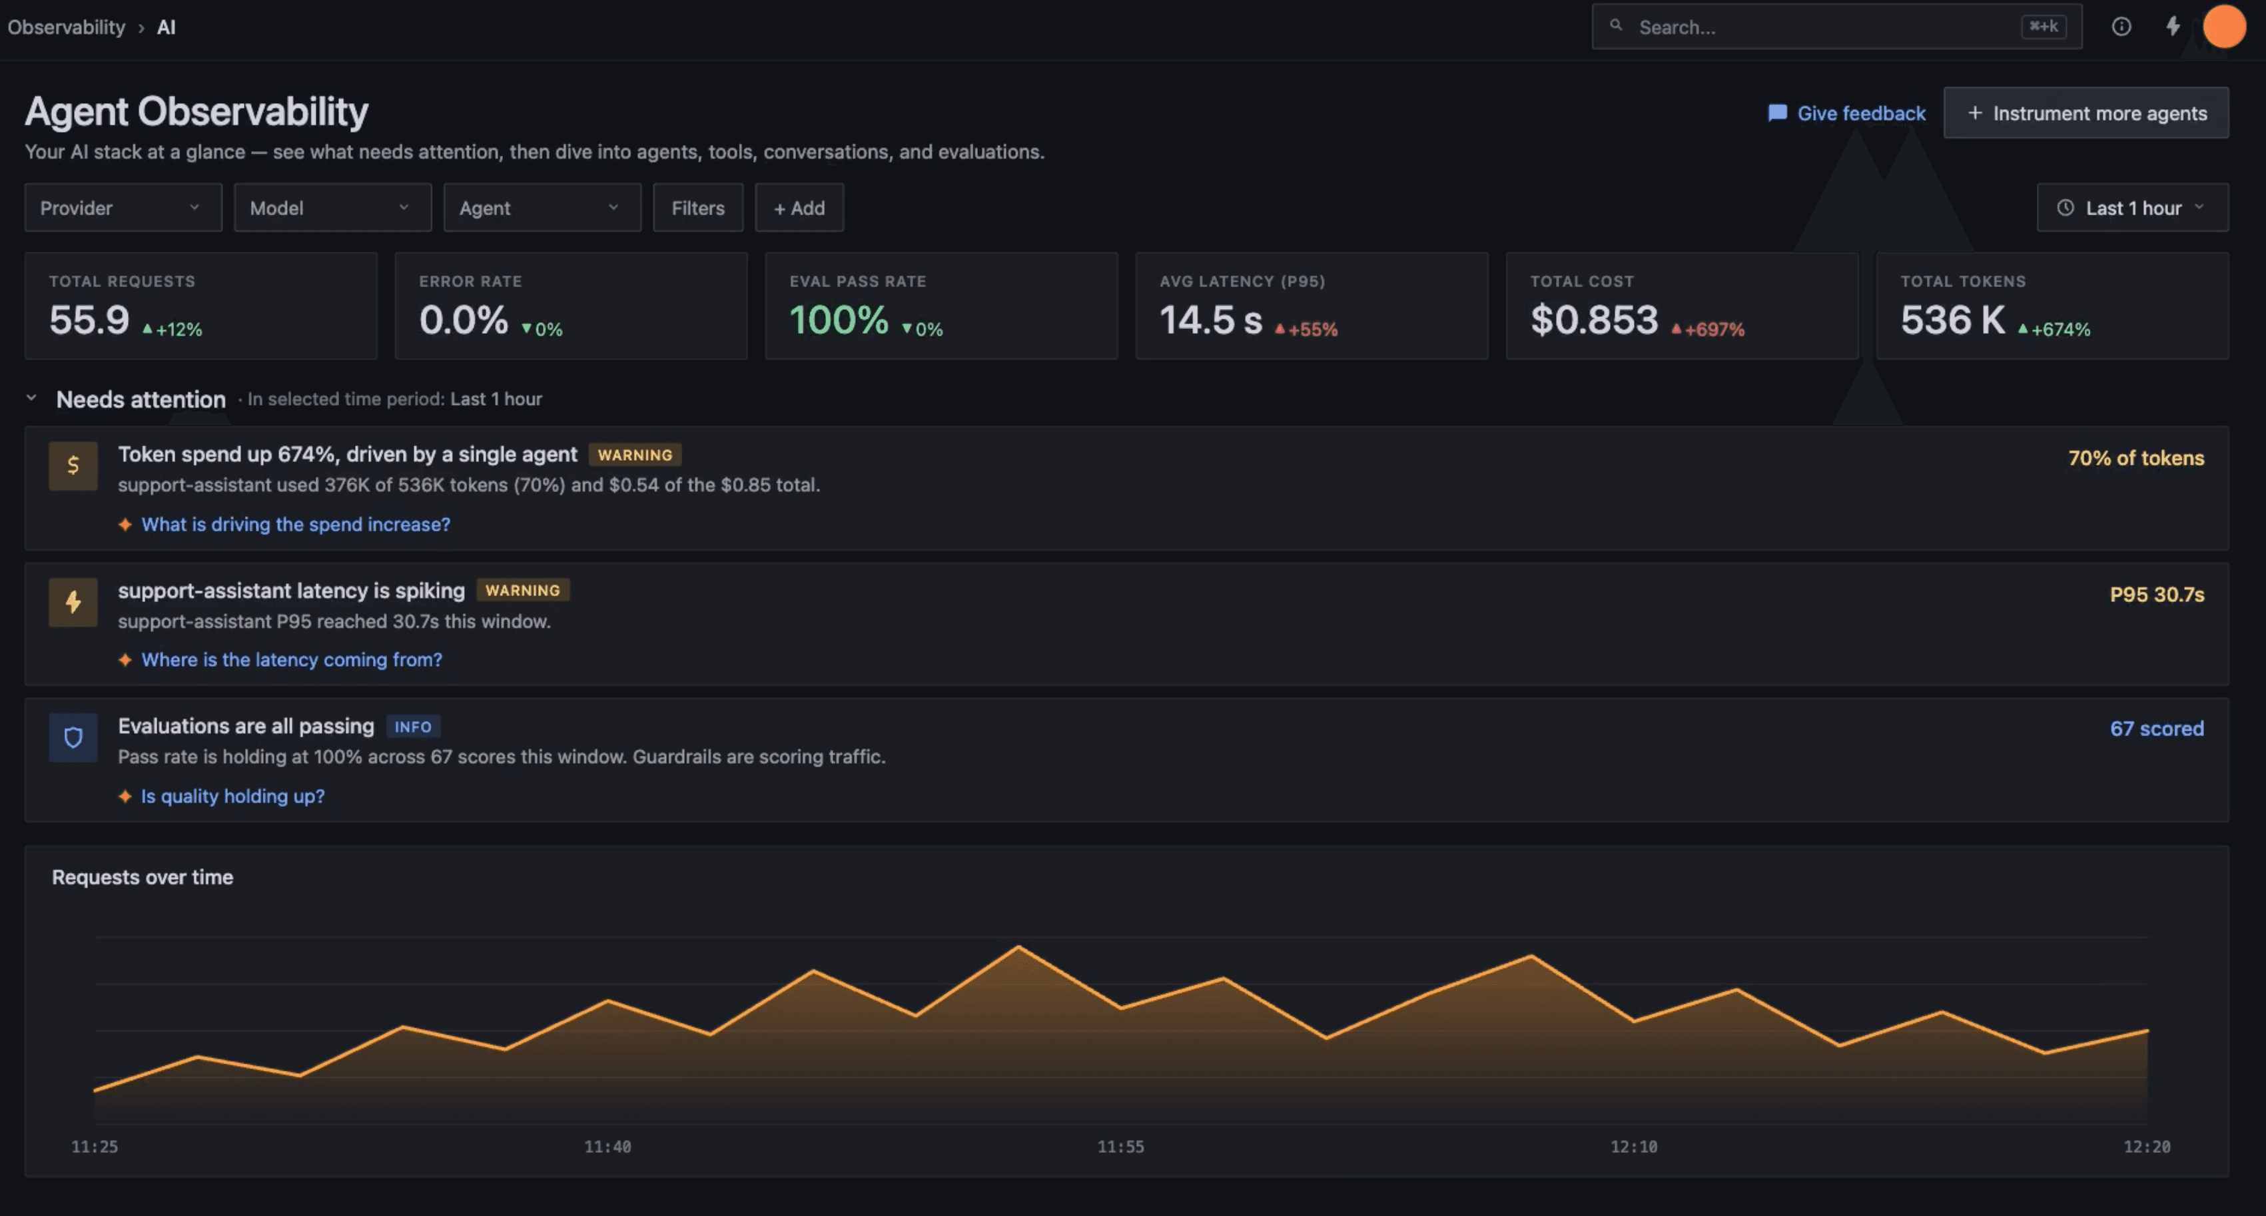Open the Last 1 hour time picker
The image size is (2266, 1216).
tap(2132, 208)
